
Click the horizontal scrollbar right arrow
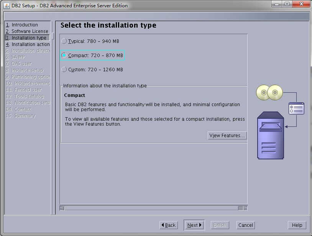tap(245, 208)
